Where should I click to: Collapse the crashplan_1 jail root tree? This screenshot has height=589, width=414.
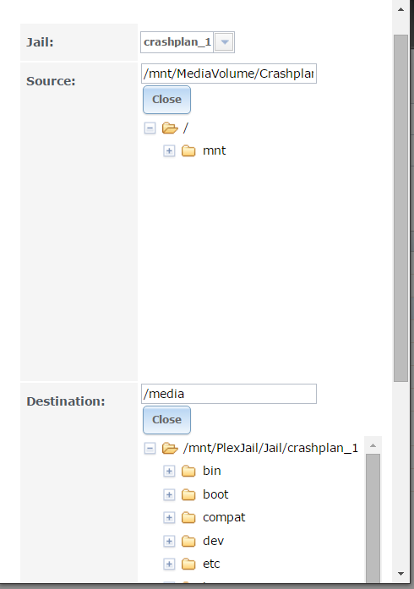(150, 448)
